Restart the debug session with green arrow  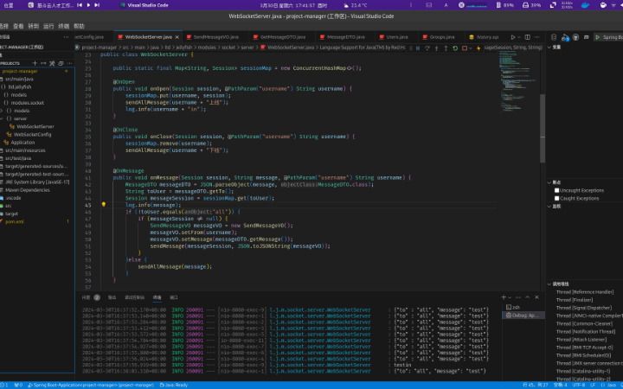coord(455,48)
